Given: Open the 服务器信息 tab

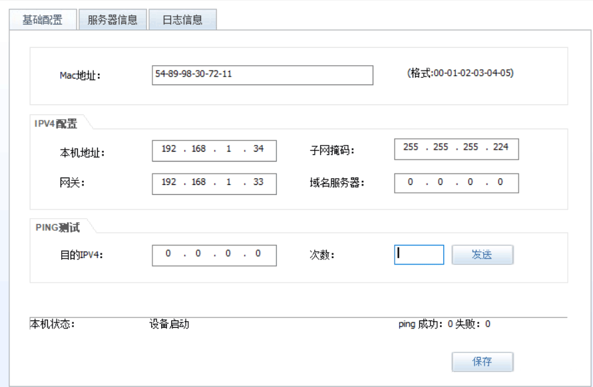Looking at the screenshot, I should tap(112, 20).
